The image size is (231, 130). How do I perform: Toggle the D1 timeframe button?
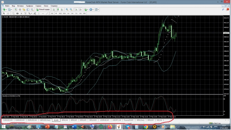pyautogui.click(x=76, y=14)
